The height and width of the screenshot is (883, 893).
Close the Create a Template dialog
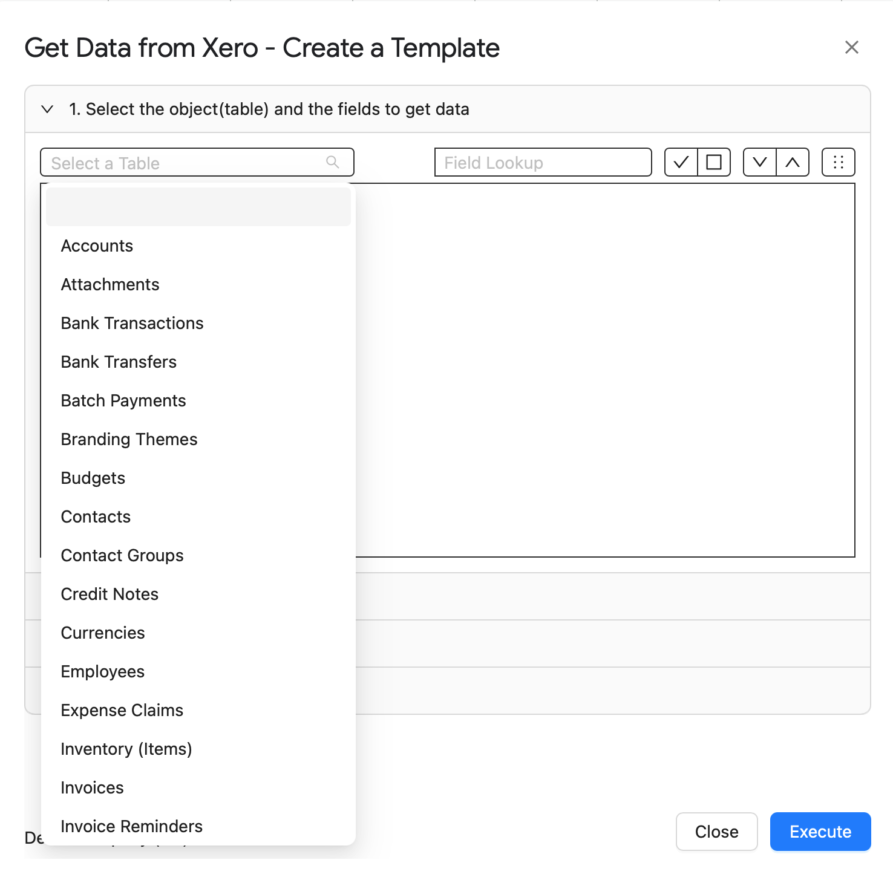coord(852,47)
